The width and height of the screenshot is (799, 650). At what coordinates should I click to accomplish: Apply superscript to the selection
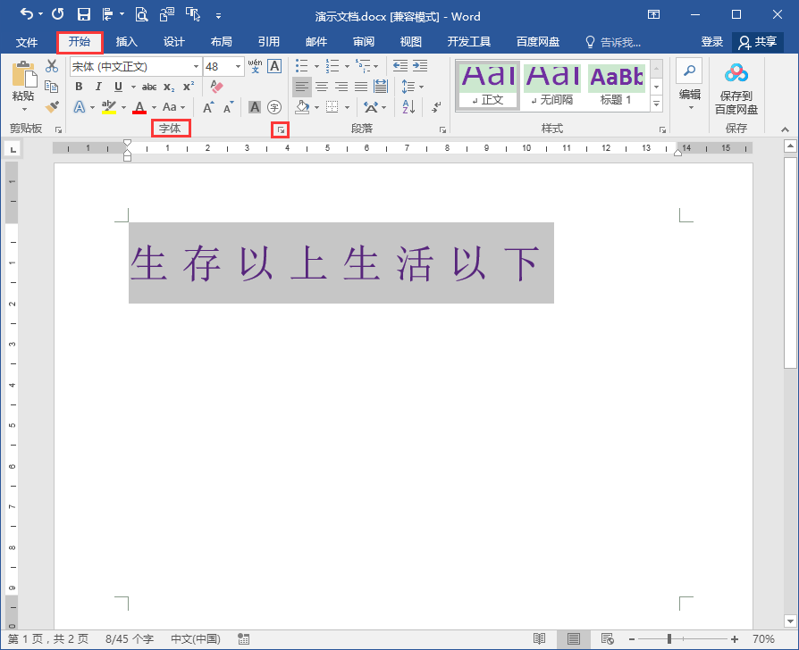coord(188,86)
